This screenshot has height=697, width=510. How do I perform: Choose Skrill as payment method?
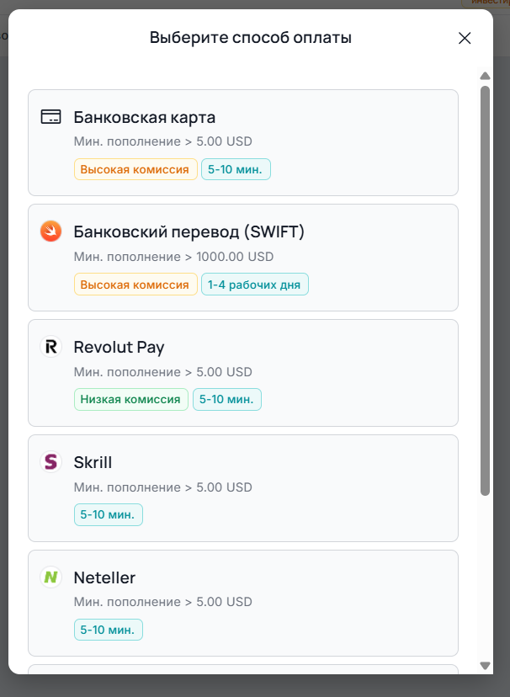pos(243,488)
